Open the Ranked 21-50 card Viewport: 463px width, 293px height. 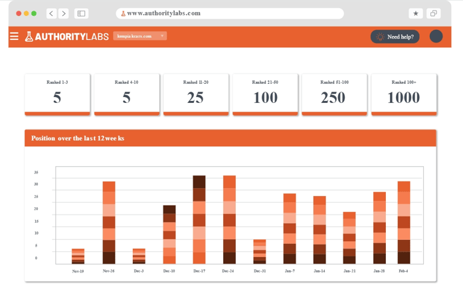click(265, 94)
